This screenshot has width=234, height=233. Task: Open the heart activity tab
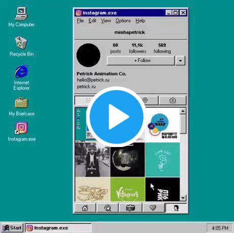(153, 208)
